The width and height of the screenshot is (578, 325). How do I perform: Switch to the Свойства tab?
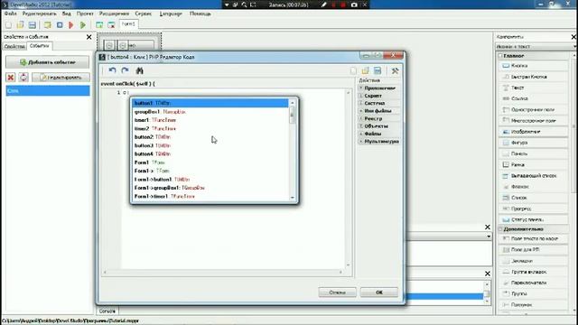[14, 46]
